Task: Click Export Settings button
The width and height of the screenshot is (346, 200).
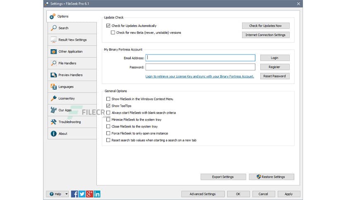Action: [x=223, y=176]
